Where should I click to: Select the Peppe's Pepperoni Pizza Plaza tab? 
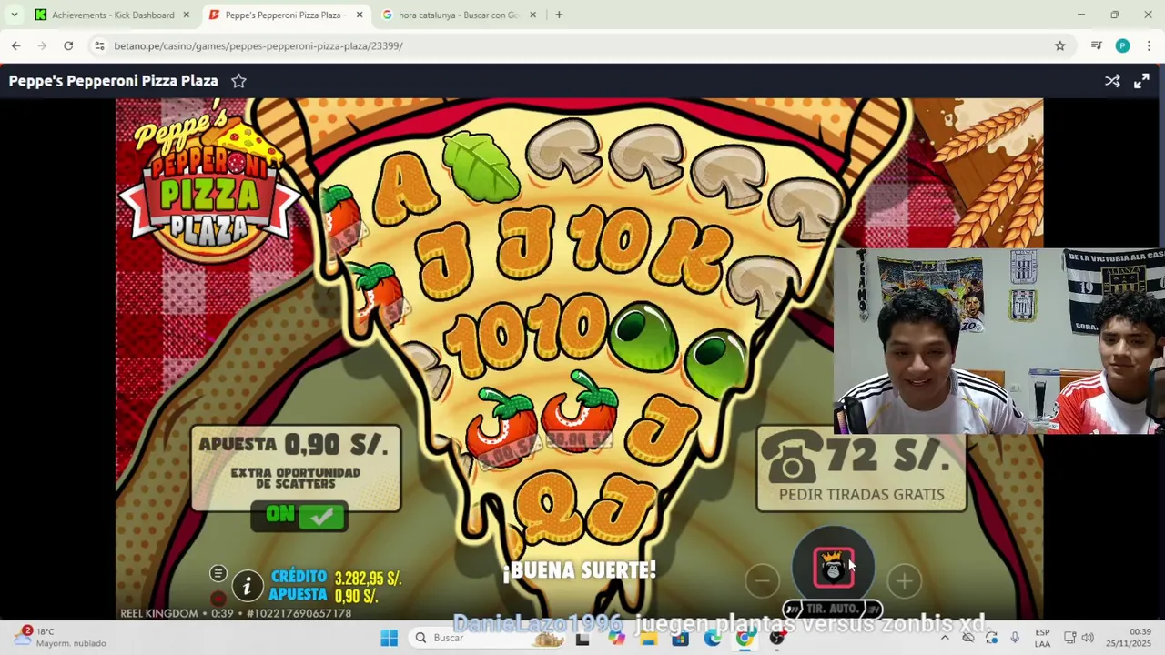click(x=282, y=15)
